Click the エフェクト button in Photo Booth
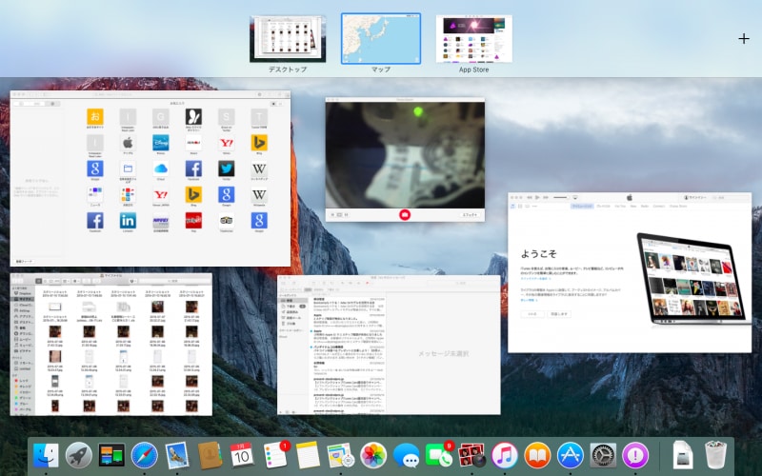 (470, 215)
